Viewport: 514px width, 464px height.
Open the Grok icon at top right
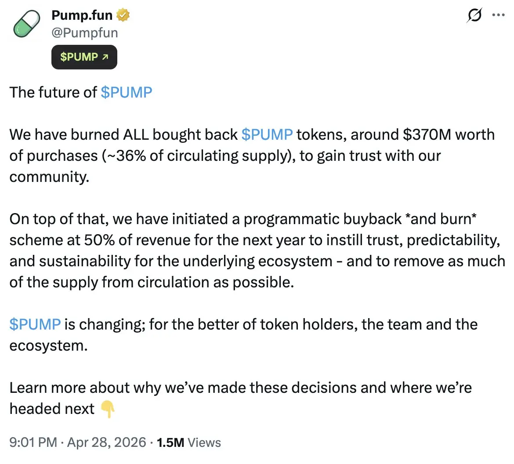(x=474, y=15)
